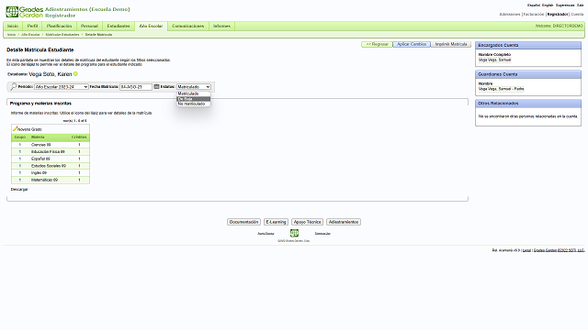
Task: Click the magnifying glass search icon
Action: point(13,86)
